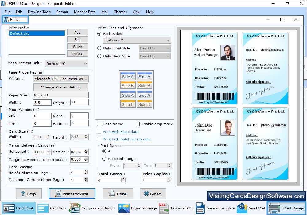The height and width of the screenshot is (215, 307).
Task: Click Bottom page margin field
Action: [x=80, y=123]
